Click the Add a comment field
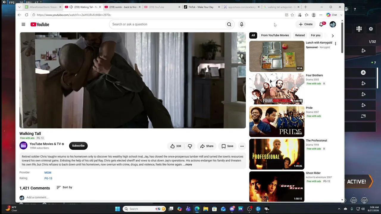This screenshot has height=214, width=381. (x=135, y=197)
